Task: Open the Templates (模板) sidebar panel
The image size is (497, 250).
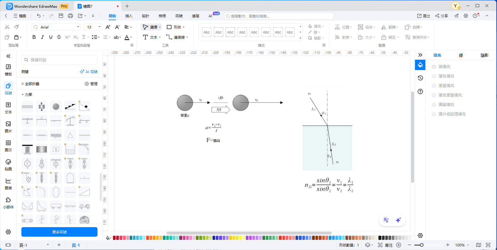Action: [8, 70]
